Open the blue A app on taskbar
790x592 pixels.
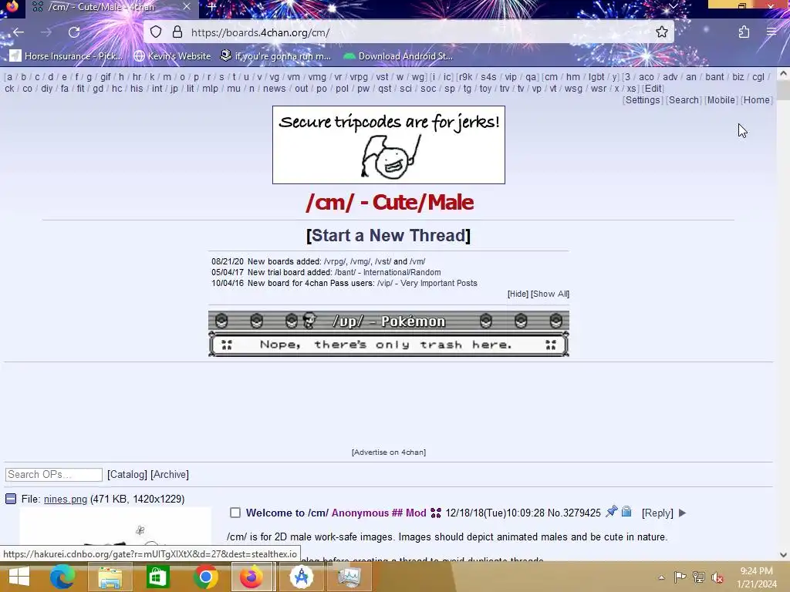point(302,577)
